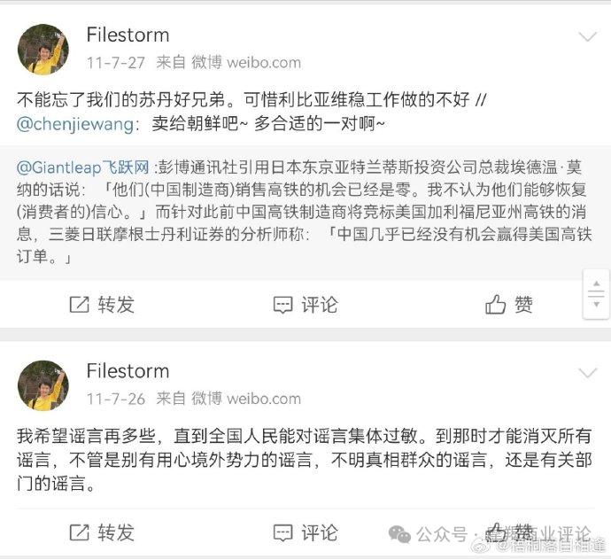Click the repost icon on the second post
The image size is (611, 559).
[x=80, y=532]
